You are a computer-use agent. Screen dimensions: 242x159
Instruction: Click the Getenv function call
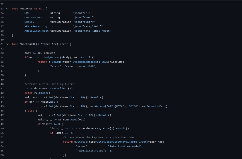coord(100,106)
